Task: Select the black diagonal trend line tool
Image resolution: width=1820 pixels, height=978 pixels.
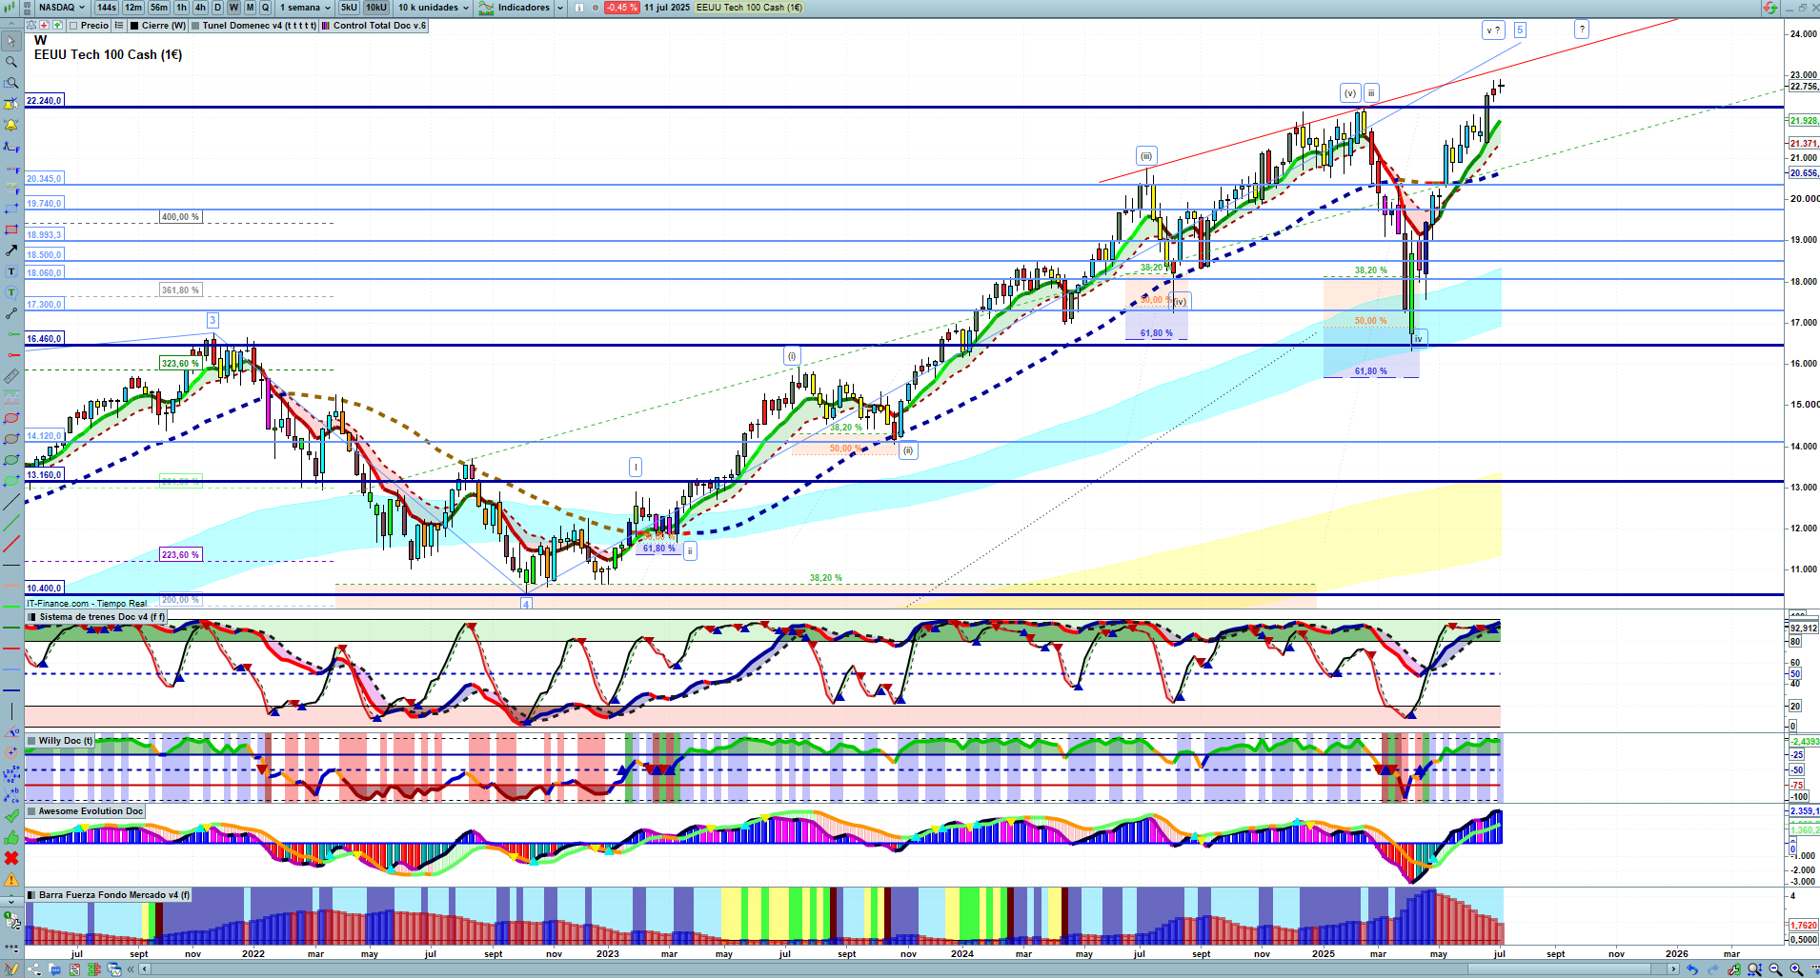Action: pos(11,502)
